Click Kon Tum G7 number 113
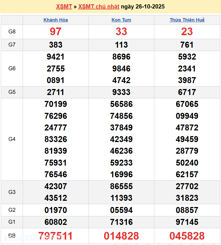The height and width of the screenshot is (245, 221). 121,45
